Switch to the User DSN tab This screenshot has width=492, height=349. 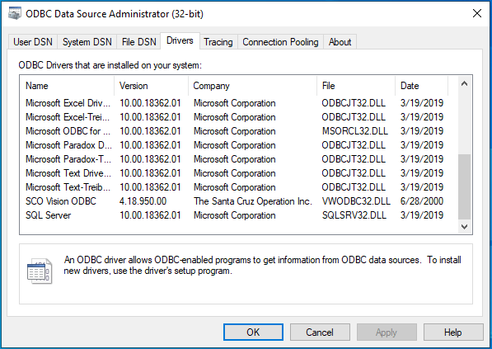click(x=33, y=42)
